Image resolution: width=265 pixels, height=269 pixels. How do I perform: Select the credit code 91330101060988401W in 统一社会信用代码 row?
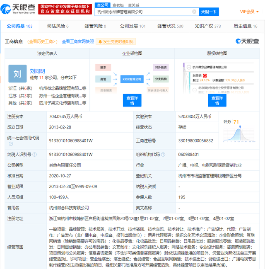tap(71, 141)
